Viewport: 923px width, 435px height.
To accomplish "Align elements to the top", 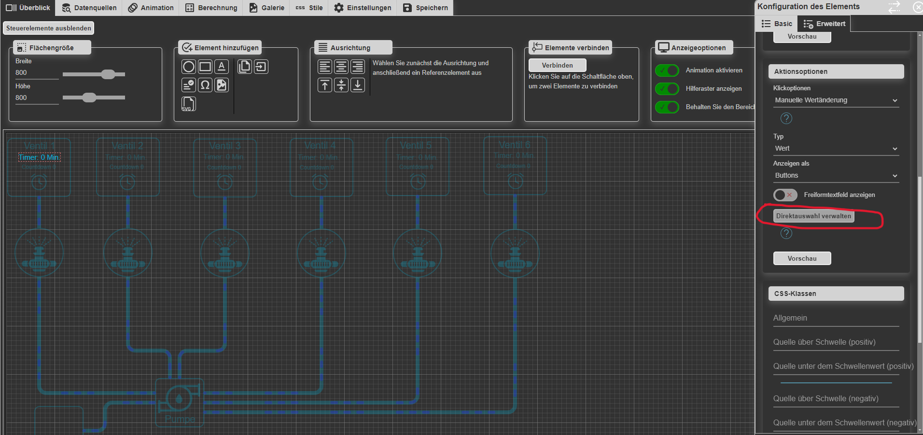I will [x=325, y=85].
